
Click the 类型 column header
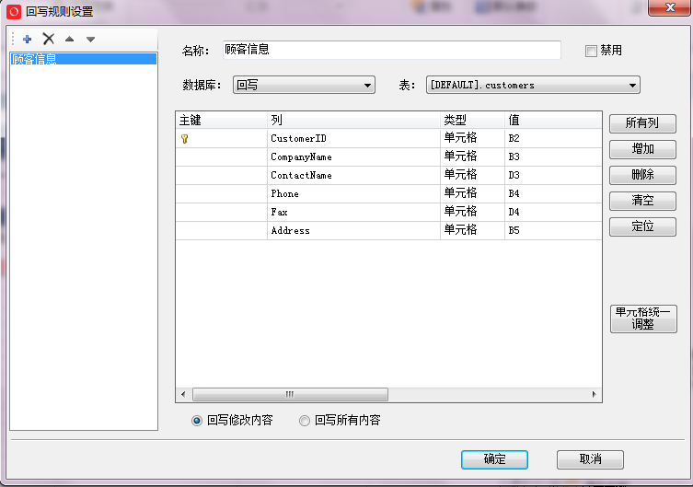pyautogui.click(x=472, y=121)
